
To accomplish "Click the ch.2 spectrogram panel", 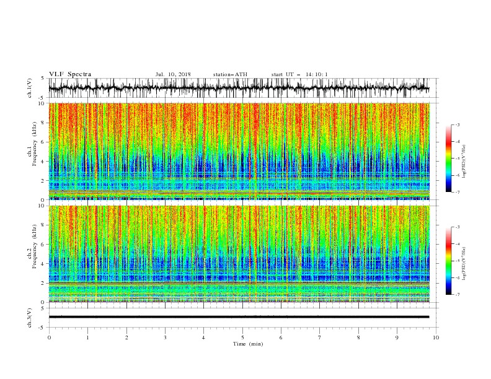I will point(239,254).
